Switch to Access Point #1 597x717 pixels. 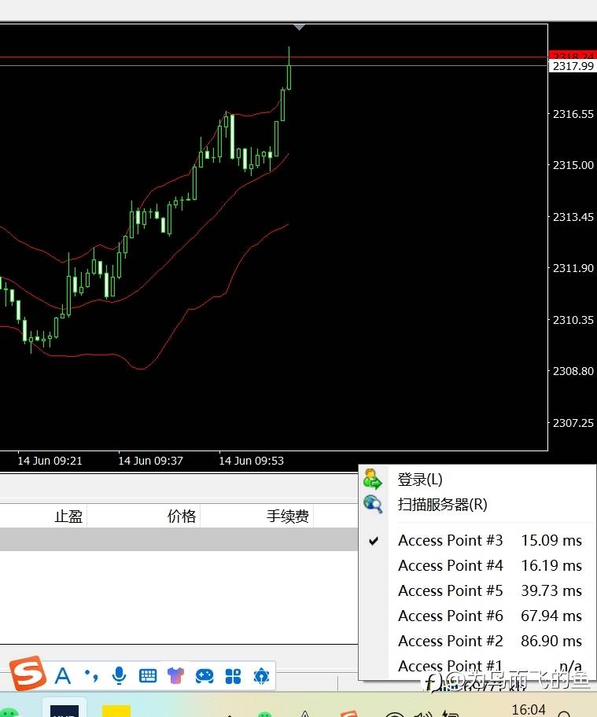[x=477, y=666]
